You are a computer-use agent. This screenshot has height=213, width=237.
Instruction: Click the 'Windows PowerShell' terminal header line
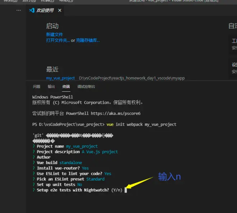pos(52,97)
